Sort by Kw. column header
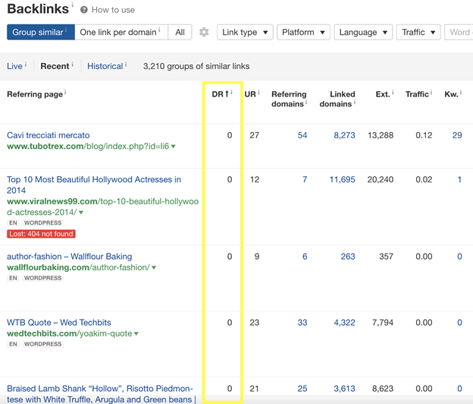The height and width of the screenshot is (404, 473). tap(451, 94)
